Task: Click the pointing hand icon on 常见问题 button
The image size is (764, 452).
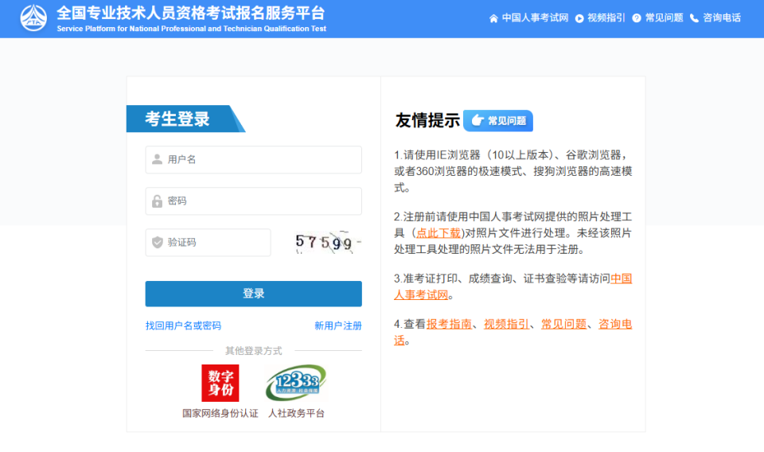Action: click(x=477, y=120)
